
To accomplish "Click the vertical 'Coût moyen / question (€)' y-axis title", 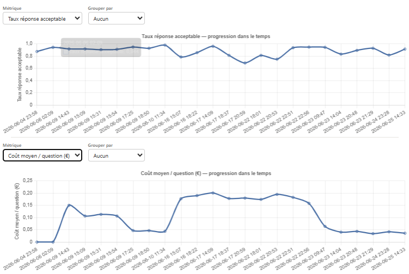I will click(17, 211).
